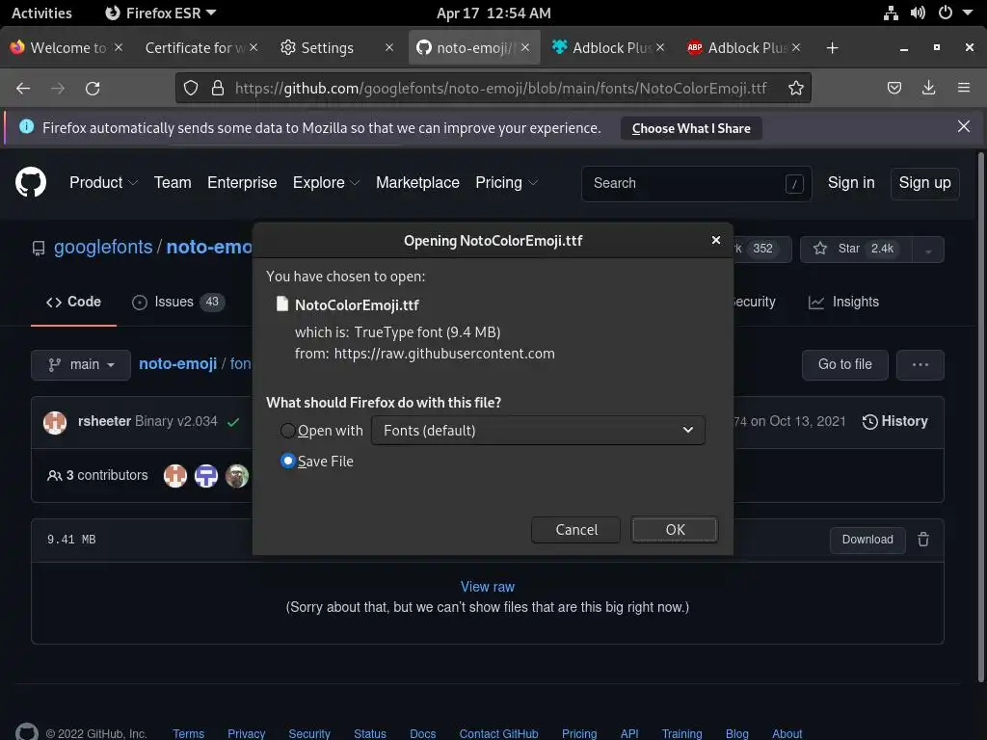
Task: Expand the Pricing menu
Action: coord(507,182)
